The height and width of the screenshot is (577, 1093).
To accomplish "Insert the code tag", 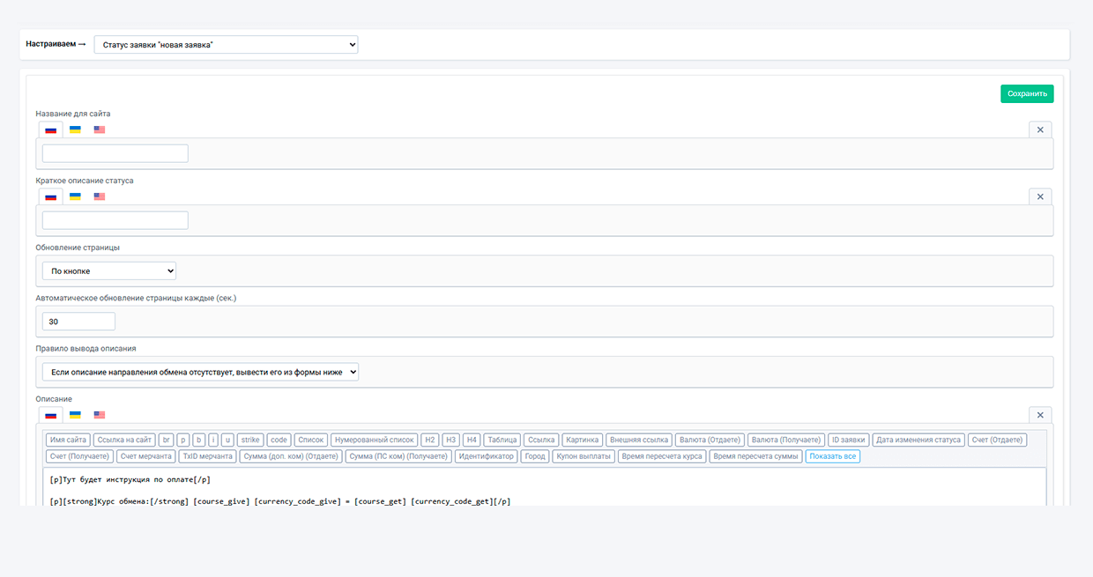I will [279, 440].
